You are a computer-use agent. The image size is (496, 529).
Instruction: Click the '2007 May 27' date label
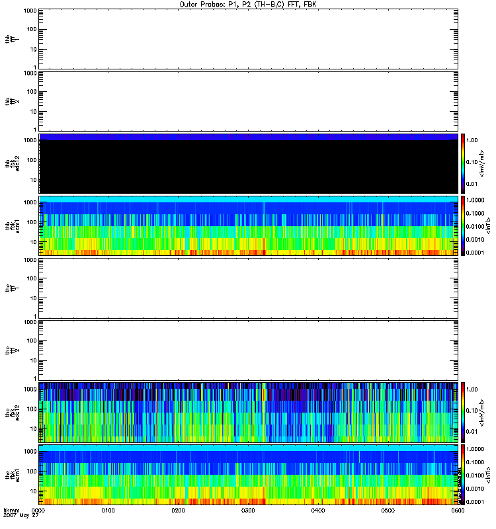point(21,516)
